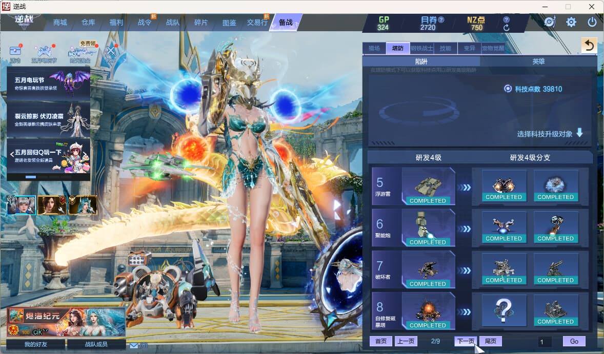
Task: Open the gamepad 电玩节 event icon
Action: (44, 53)
